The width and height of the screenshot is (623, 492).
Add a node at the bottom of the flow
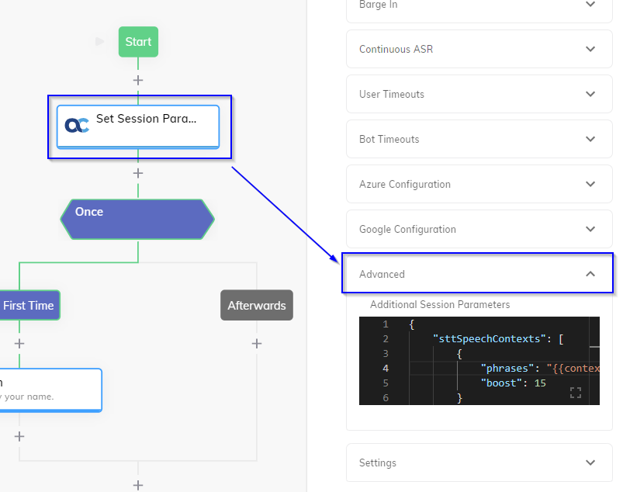point(138,485)
